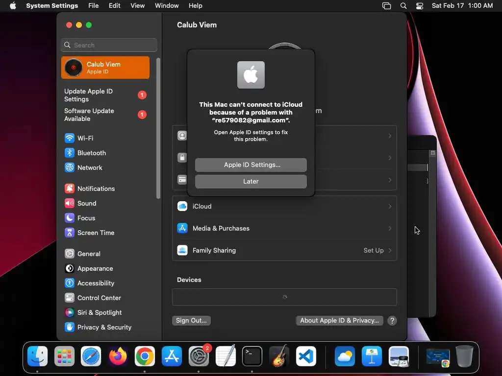This screenshot has height=376, width=502.
Task: Open TextEdit from the Dock
Action: [226, 356]
